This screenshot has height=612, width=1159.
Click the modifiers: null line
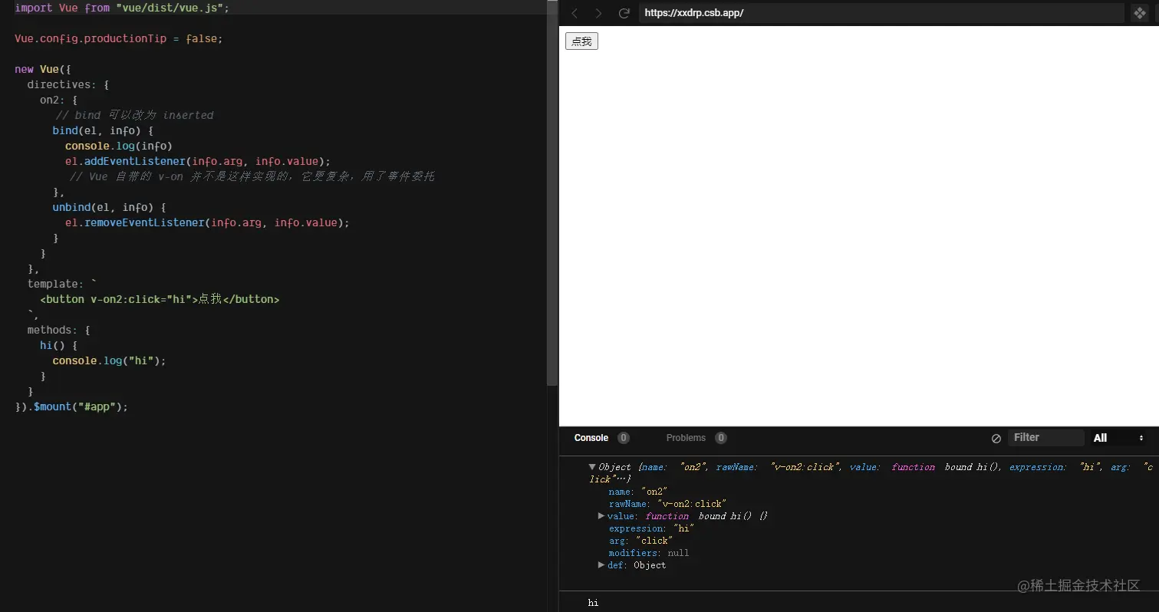click(649, 553)
